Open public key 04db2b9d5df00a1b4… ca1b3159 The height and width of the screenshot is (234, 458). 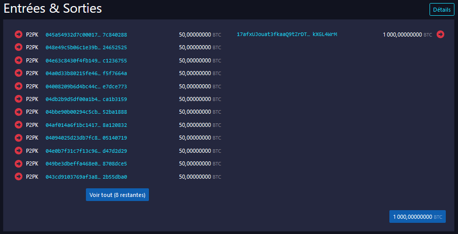pyautogui.click(x=86, y=99)
